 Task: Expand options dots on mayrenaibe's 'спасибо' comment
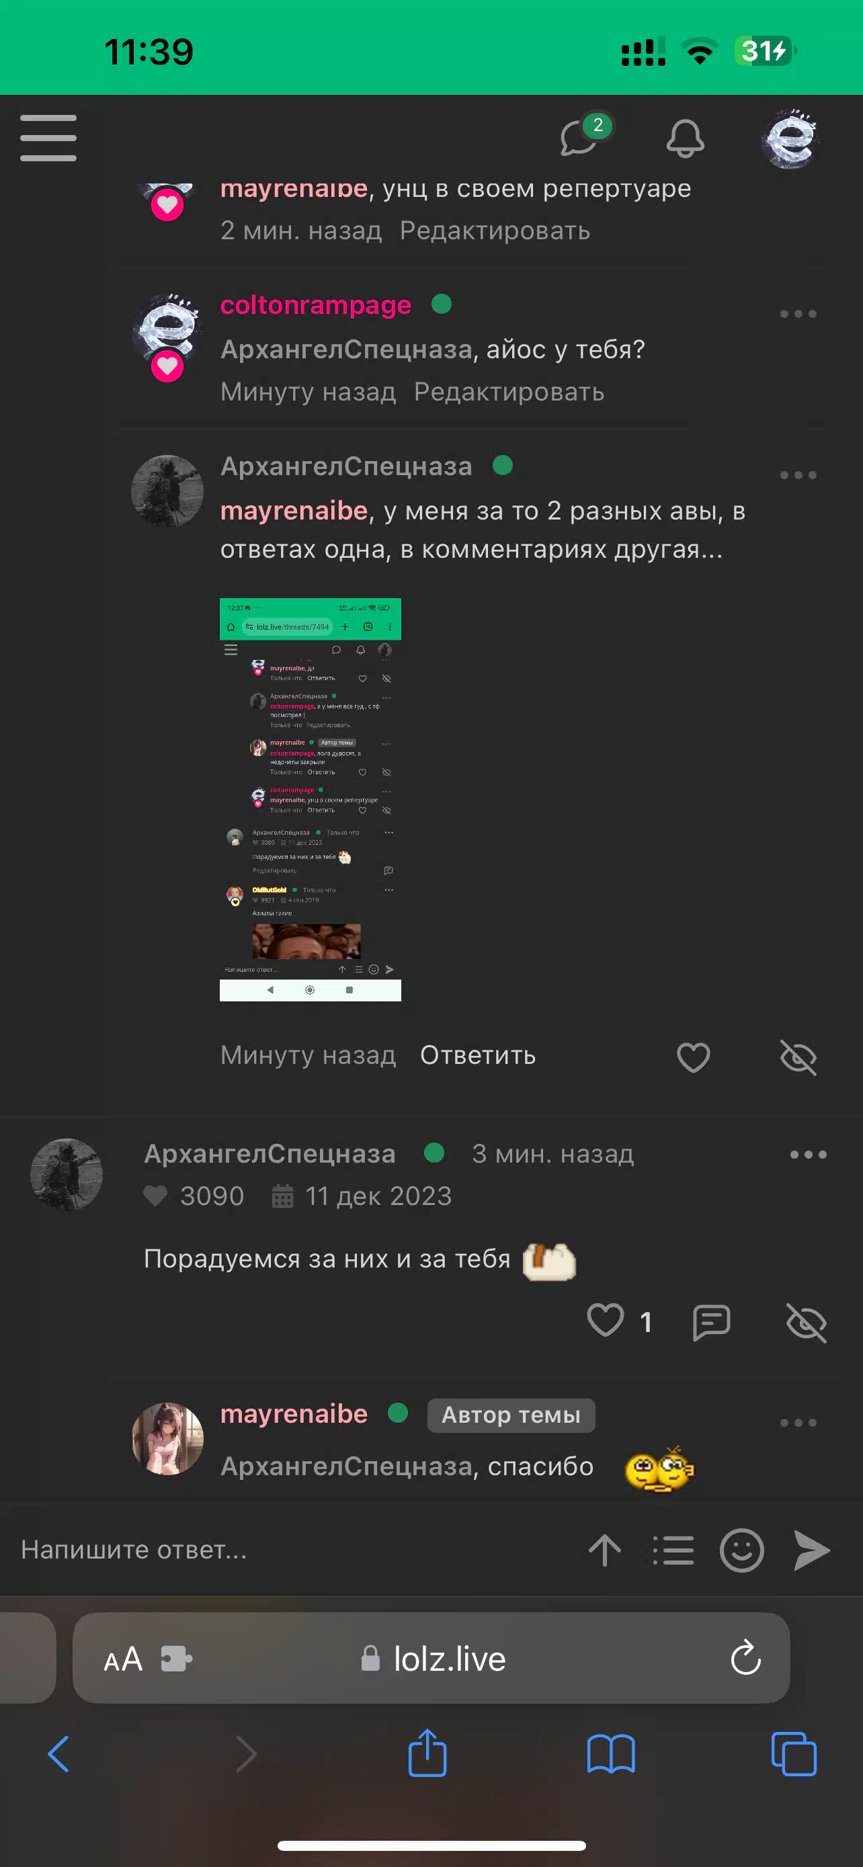pyautogui.click(x=798, y=1423)
